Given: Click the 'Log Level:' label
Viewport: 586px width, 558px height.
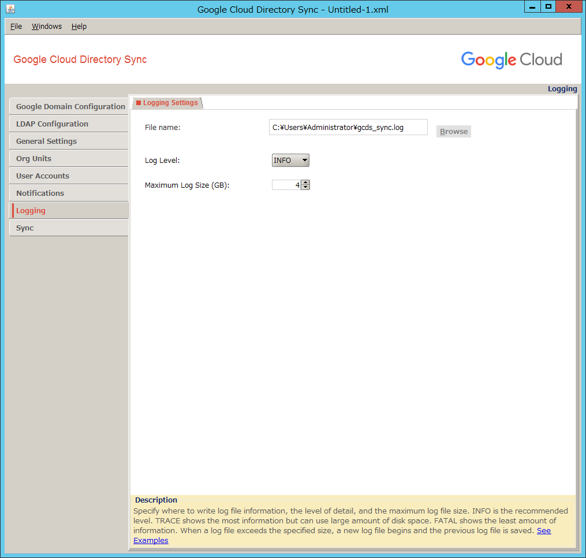Looking at the screenshot, I should [x=162, y=161].
